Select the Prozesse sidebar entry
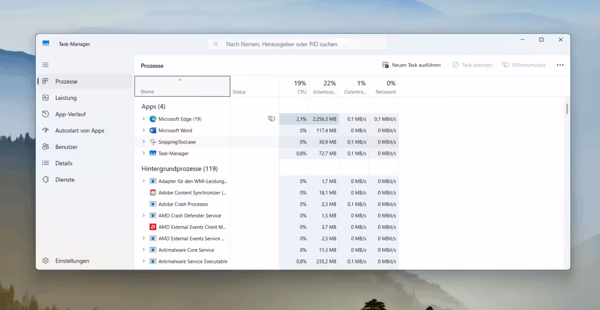 (67, 81)
